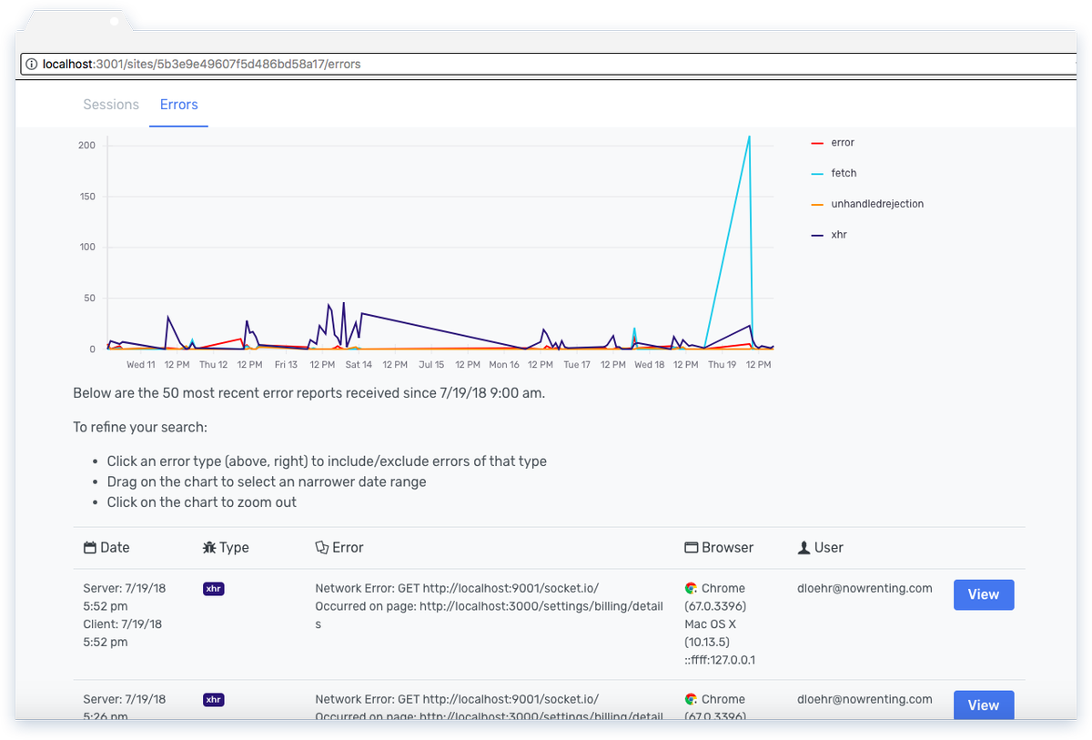1092x740 pixels.
Task: Click the tags icon beside the Error header
Action: [x=321, y=548]
